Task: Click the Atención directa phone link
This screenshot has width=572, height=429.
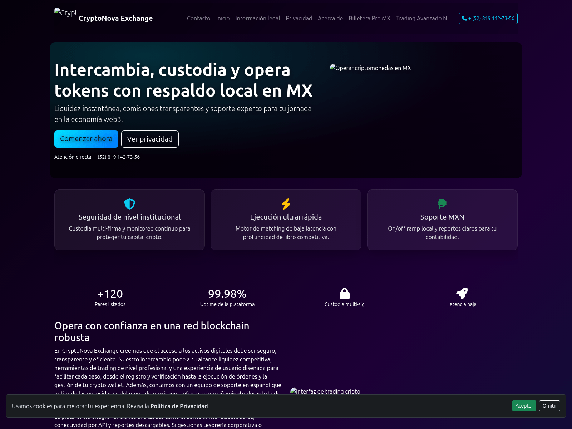Action: pyautogui.click(x=117, y=157)
